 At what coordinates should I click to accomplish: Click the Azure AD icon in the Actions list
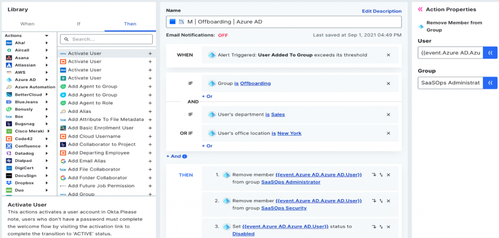click(x=9, y=79)
